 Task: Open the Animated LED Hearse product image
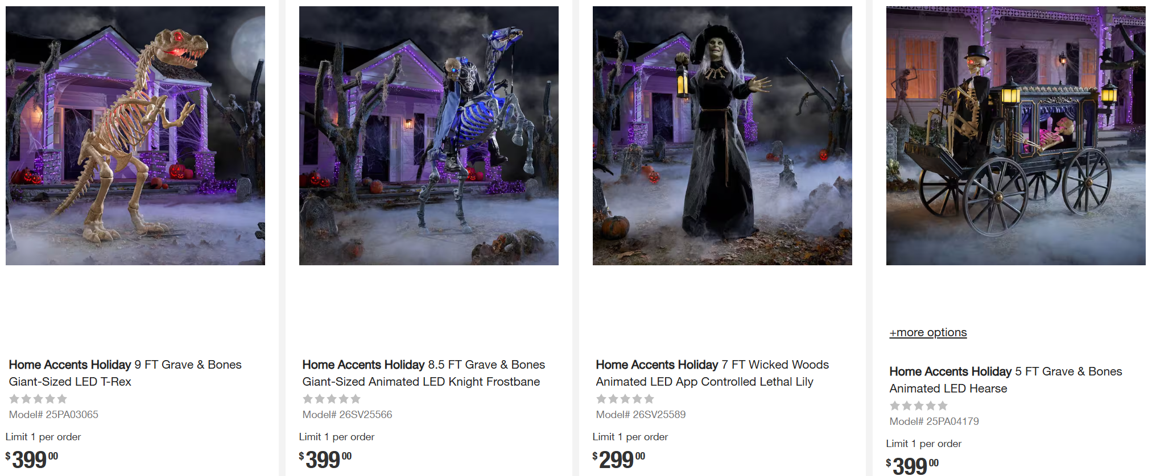1016,136
